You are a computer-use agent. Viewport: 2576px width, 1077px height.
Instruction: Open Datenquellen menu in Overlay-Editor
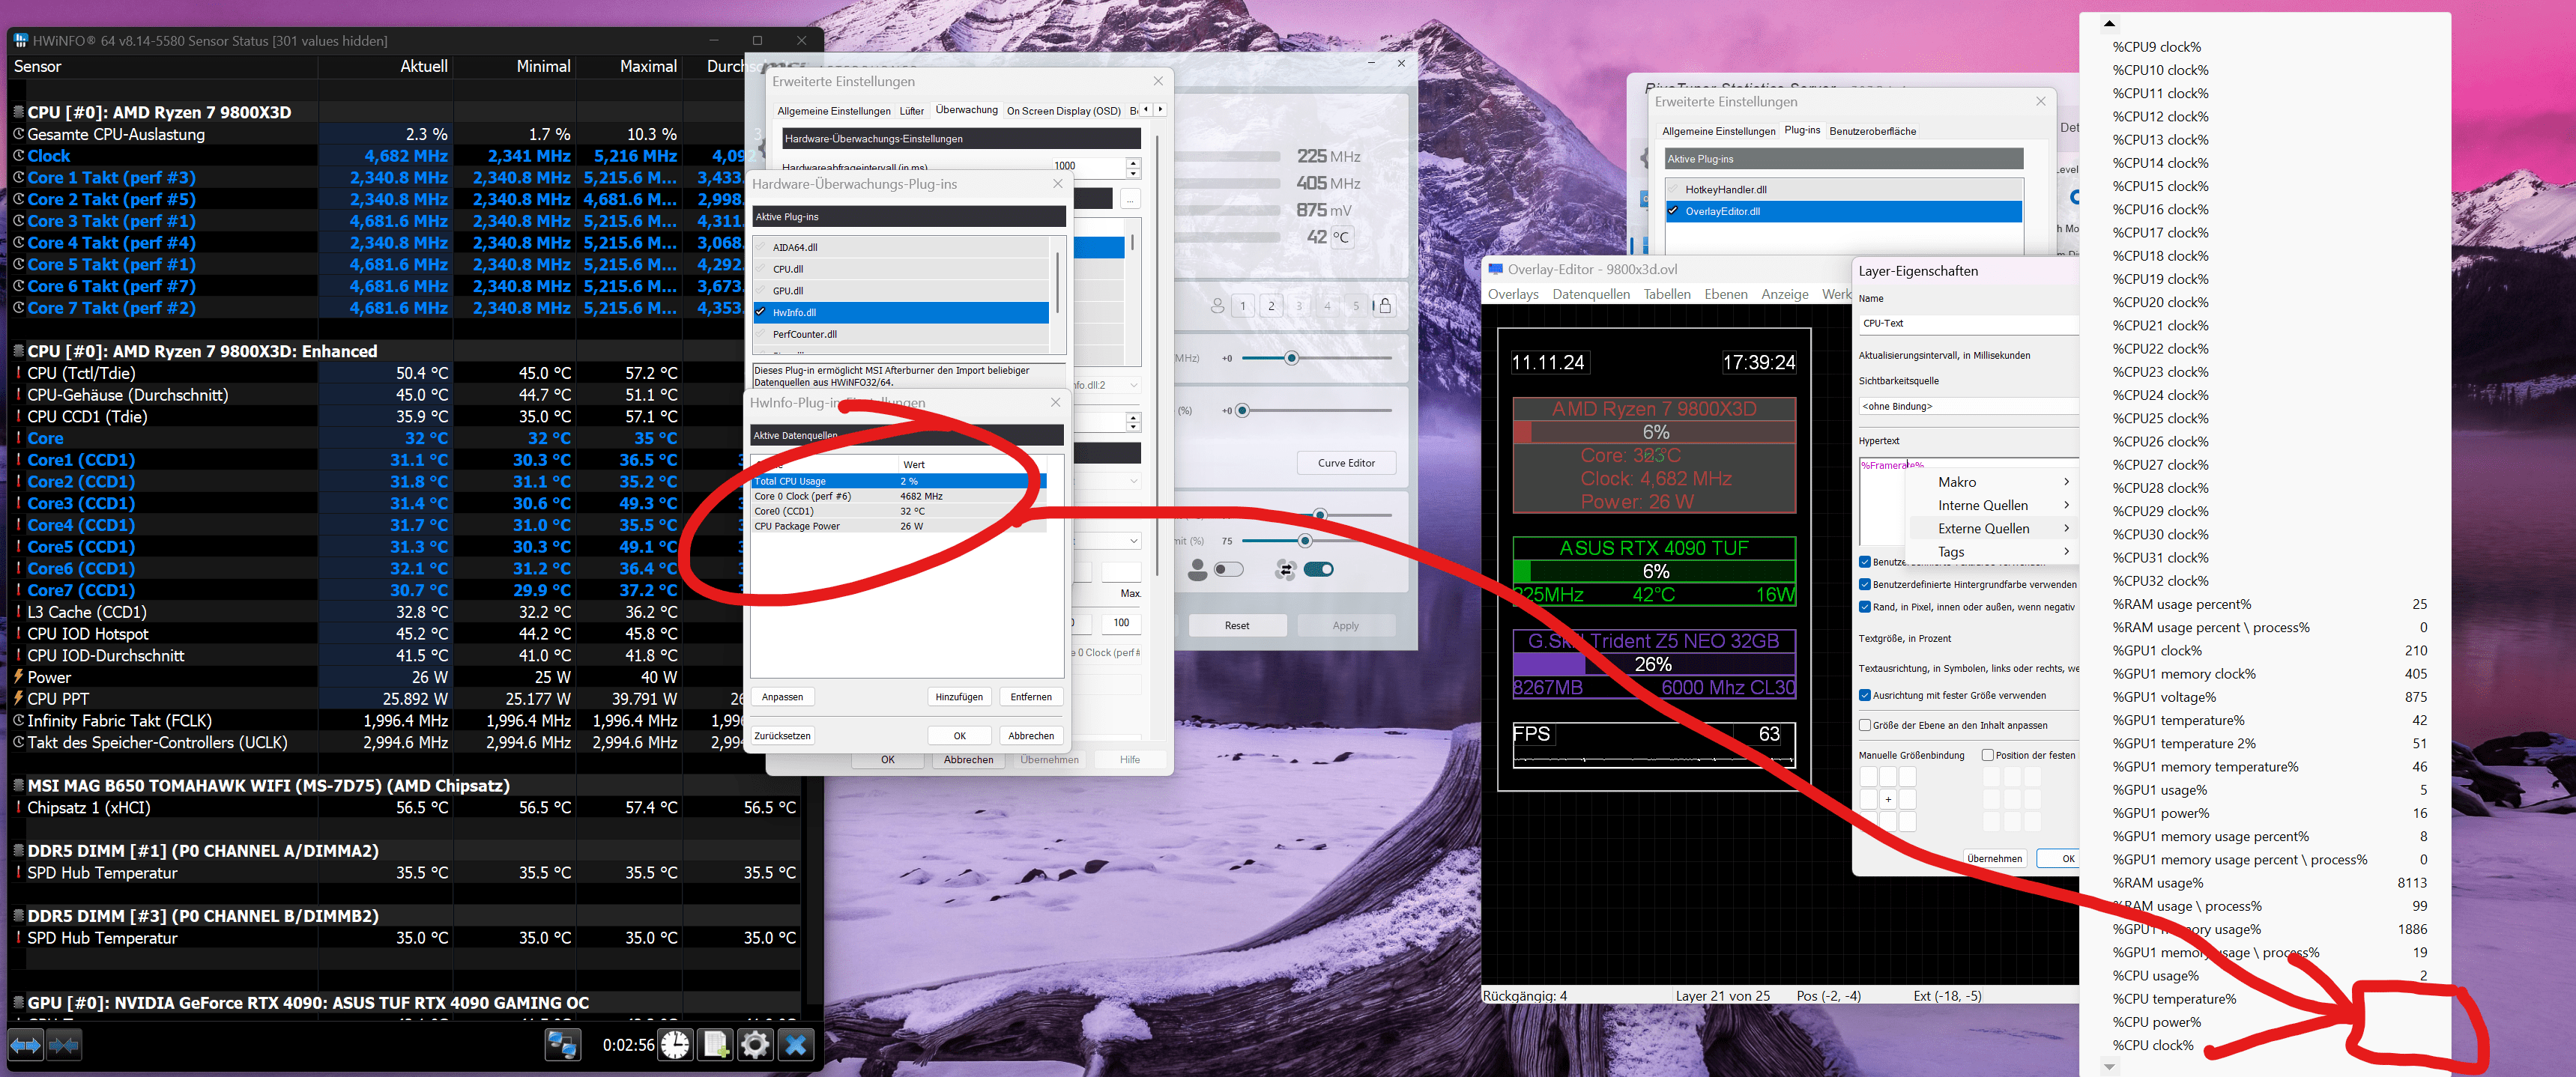[x=1591, y=294]
